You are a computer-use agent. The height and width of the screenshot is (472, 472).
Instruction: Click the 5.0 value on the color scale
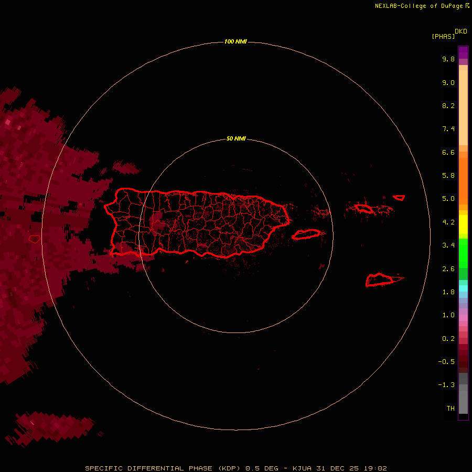[x=448, y=199]
